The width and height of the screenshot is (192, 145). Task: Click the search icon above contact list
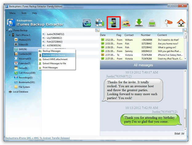(x=97, y=30)
